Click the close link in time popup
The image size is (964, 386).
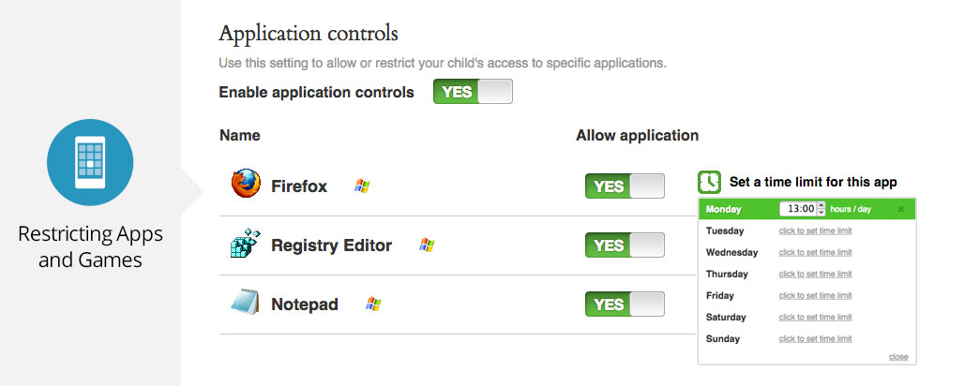click(x=898, y=357)
